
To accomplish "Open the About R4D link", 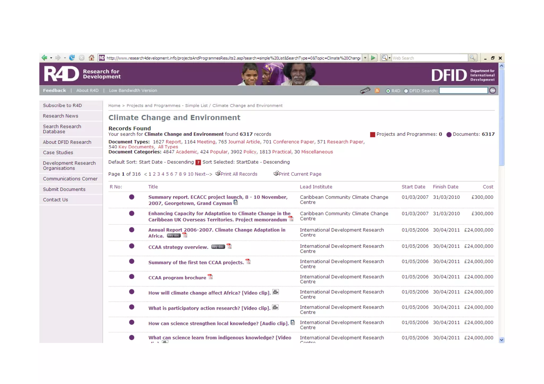I will pyautogui.click(x=87, y=90).
